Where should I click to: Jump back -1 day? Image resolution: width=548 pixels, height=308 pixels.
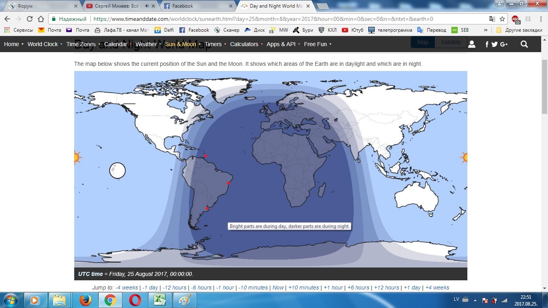coord(150,288)
